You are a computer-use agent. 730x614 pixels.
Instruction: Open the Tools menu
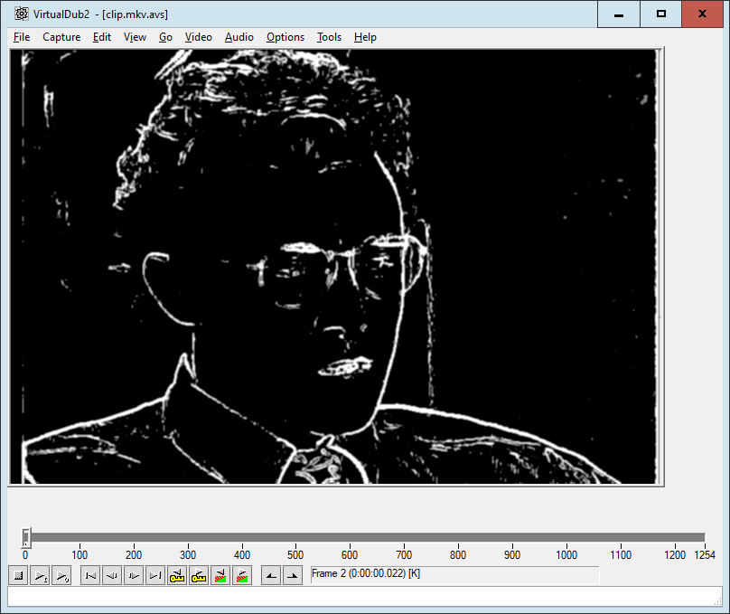(329, 37)
